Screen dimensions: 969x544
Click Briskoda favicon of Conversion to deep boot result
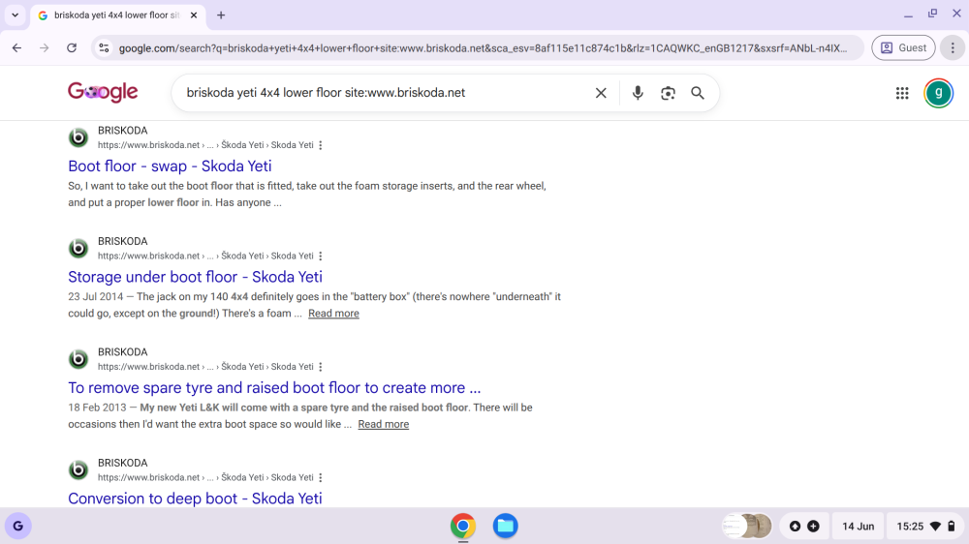(78, 469)
